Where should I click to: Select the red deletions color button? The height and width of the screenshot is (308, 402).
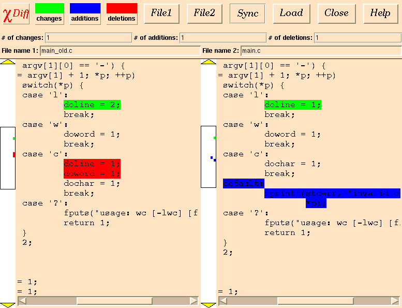[x=122, y=14]
